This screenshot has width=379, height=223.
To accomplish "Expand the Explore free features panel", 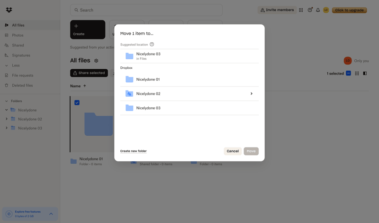I will pos(51,214).
